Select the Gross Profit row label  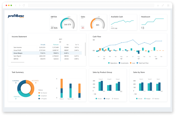click(x=17, y=50)
